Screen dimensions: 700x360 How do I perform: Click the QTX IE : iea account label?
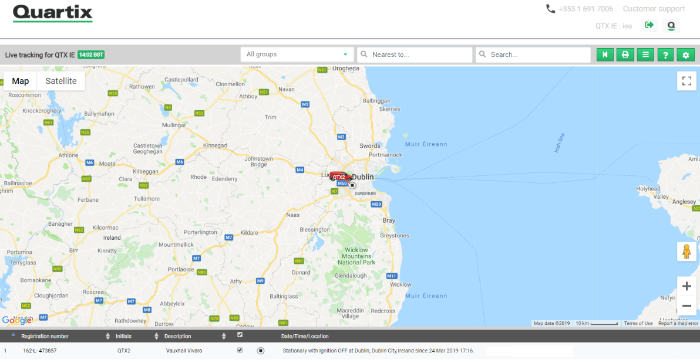614,26
